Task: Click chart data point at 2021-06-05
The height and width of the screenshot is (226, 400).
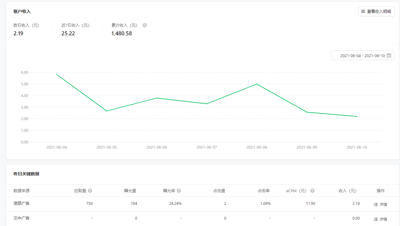Action: (107, 111)
